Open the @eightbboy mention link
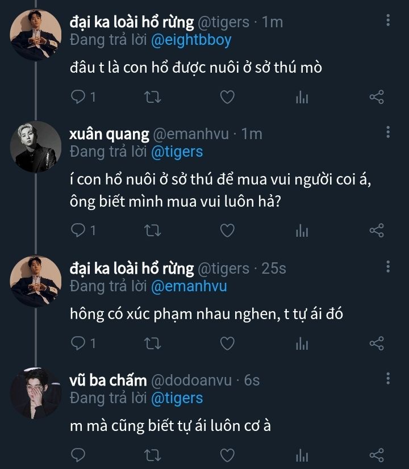 (x=191, y=40)
